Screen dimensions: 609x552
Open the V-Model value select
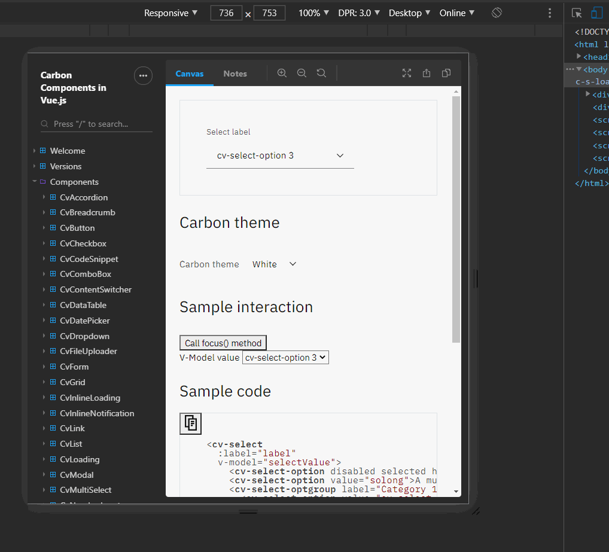point(285,357)
